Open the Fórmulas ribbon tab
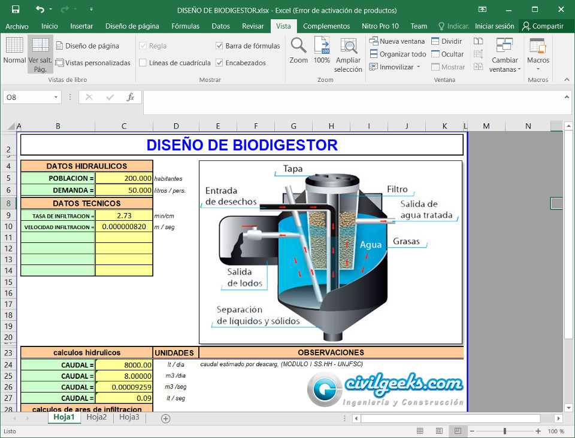This screenshot has height=438, width=575. (x=185, y=26)
